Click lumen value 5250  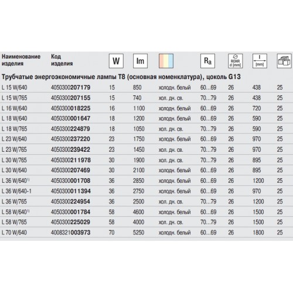coord(139,233)
